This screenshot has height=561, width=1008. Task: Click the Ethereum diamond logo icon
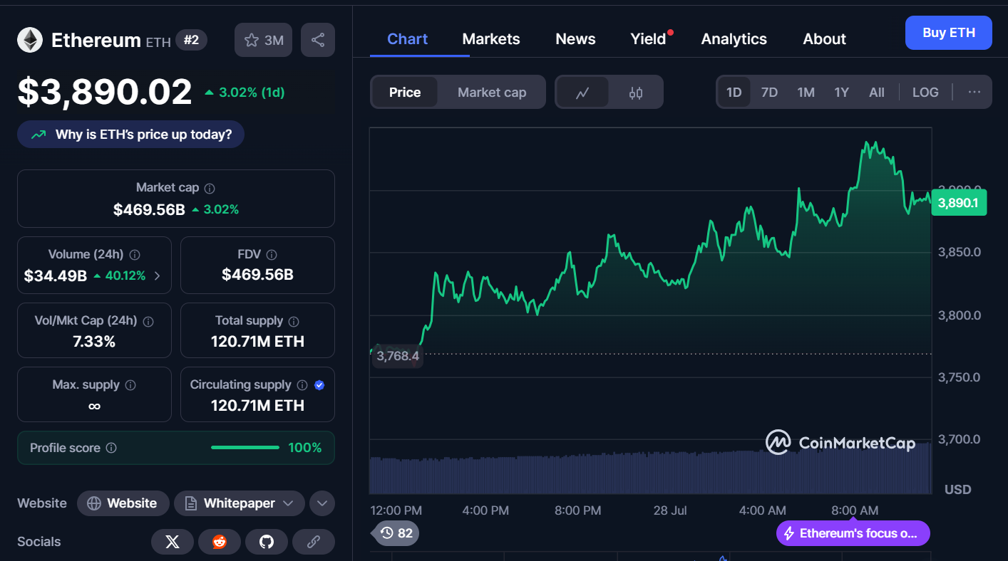click(x=30, y=40)
